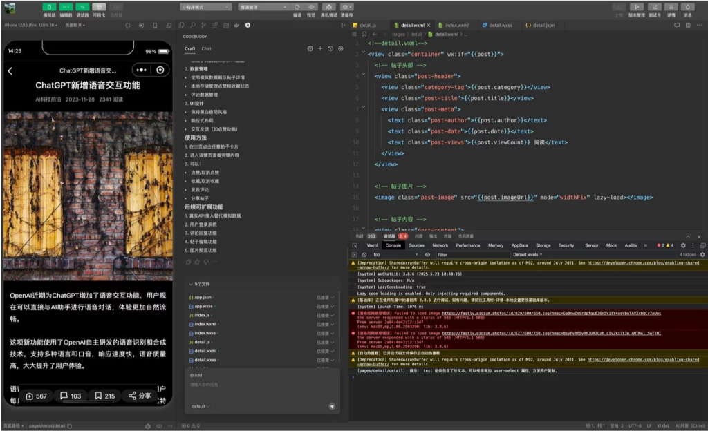Open the default model dropdown in CodeBuddy

click(200, 406)
